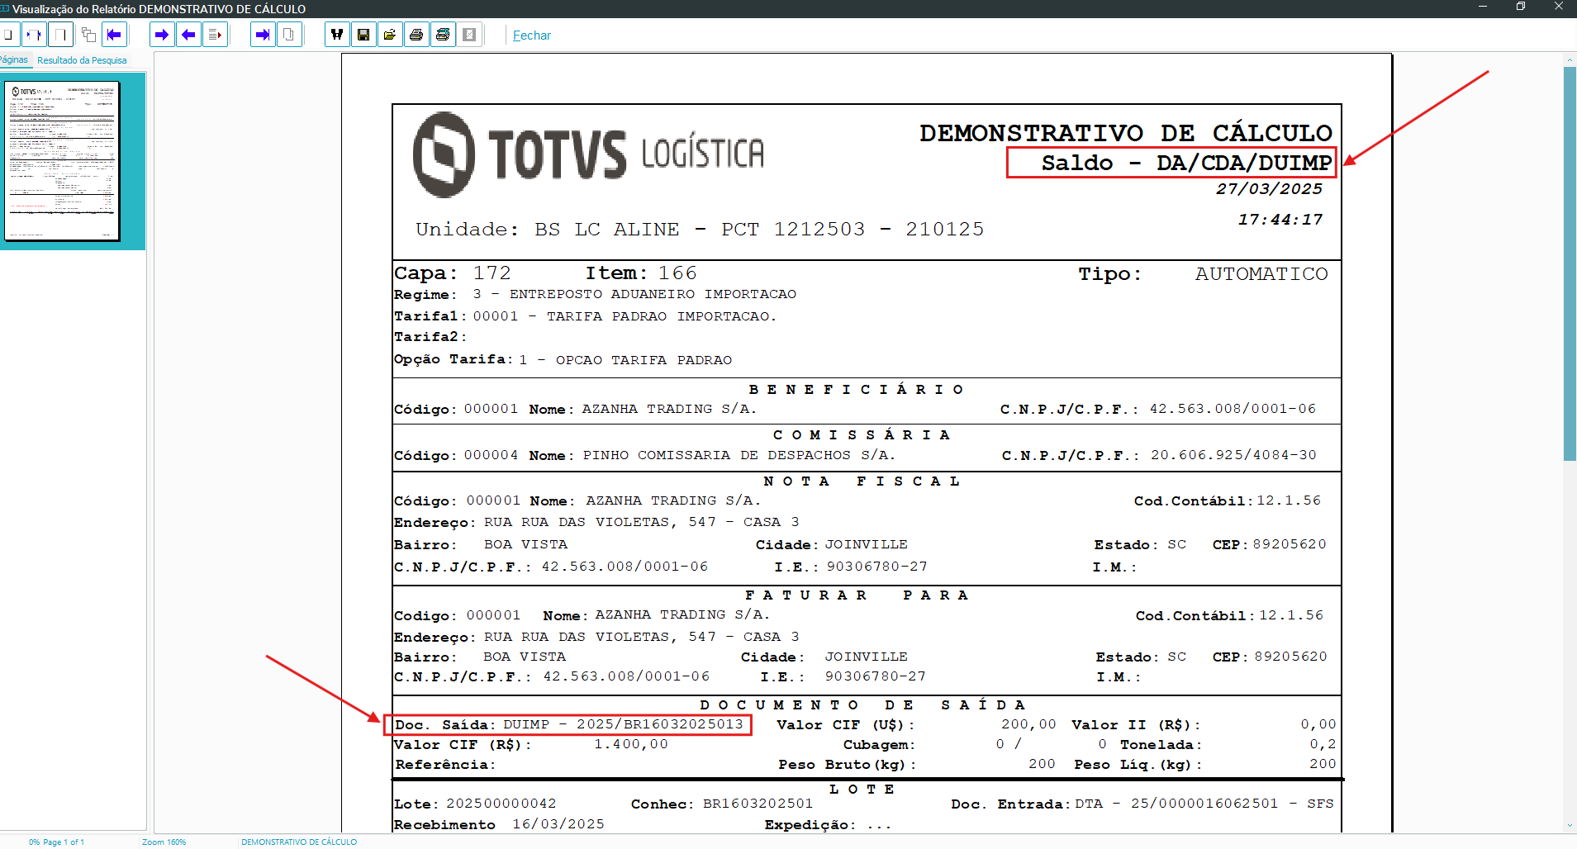
Task: Click Cod.Contábil '12.1.56' in Nota Fiscal section
Action: (1289, 500)
